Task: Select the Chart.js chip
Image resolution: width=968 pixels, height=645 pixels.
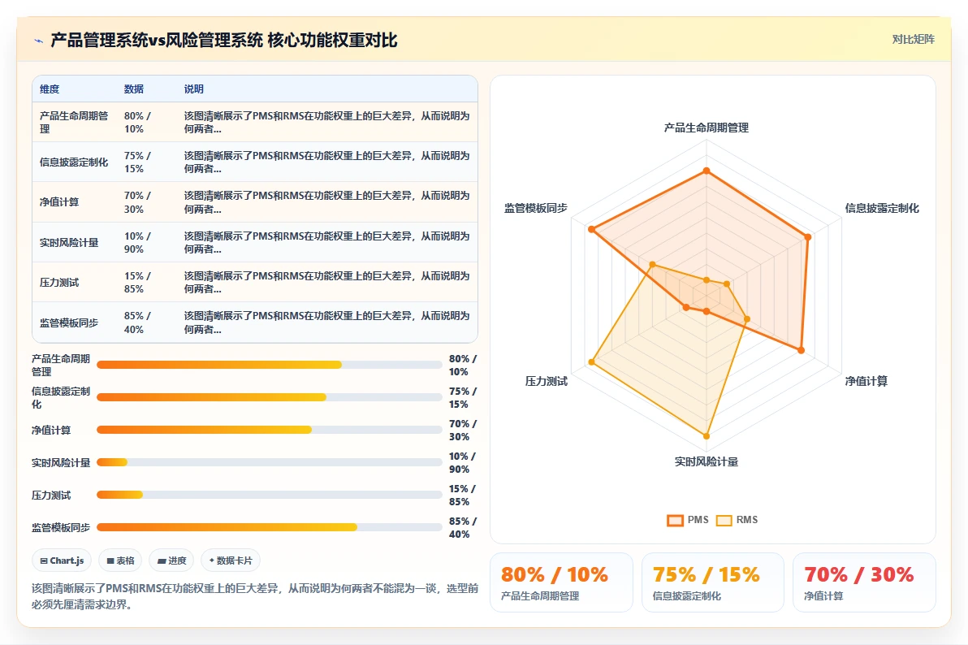Action: tap(62, 561)
